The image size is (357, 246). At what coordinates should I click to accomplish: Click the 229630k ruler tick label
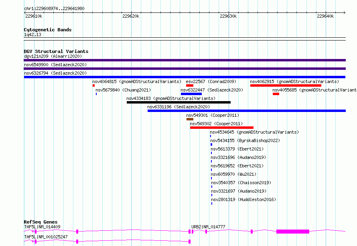coord(228,16)
